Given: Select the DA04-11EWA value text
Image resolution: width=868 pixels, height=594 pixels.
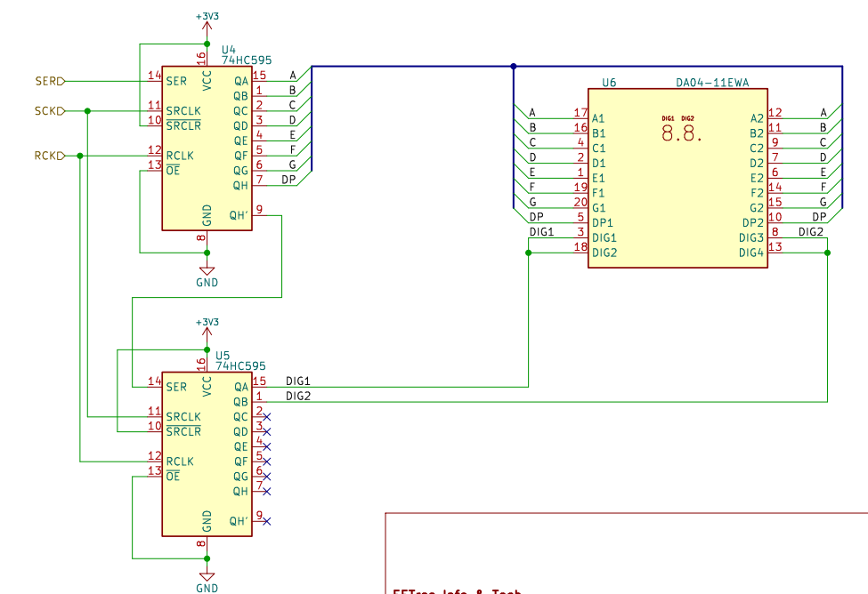Looking at the screenshot, I should tap(712, 82).
